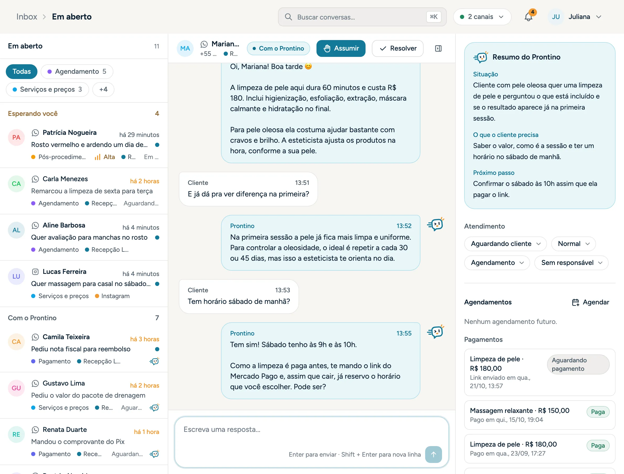This screenshot has width=624, height=474.
Task: Click the send message arrow button
Action: pyautogui.click(x=433, y=454)
